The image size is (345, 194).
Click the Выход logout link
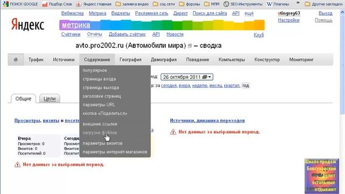pos(326,13)
